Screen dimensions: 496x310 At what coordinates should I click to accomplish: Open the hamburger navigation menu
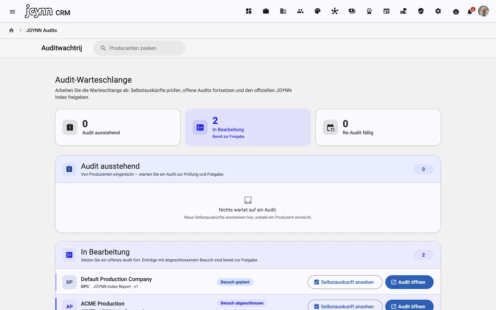pos(12,12)
